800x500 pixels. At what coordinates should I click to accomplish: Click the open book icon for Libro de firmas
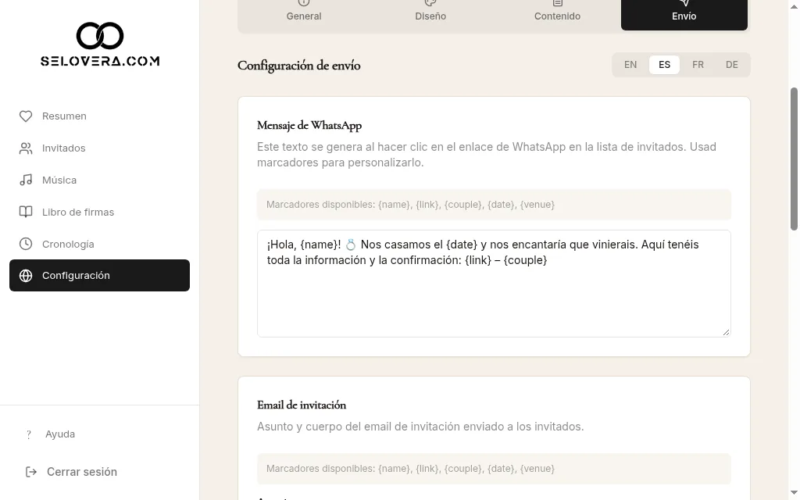click(x=26, y=212)
